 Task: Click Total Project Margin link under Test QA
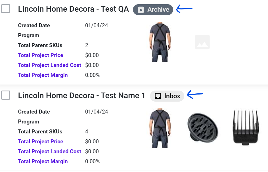(x=43, y=75)
